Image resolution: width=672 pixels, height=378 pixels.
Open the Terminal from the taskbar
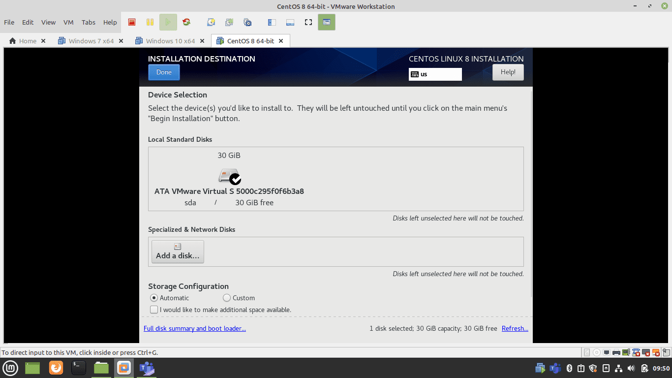tap(78, 368)
